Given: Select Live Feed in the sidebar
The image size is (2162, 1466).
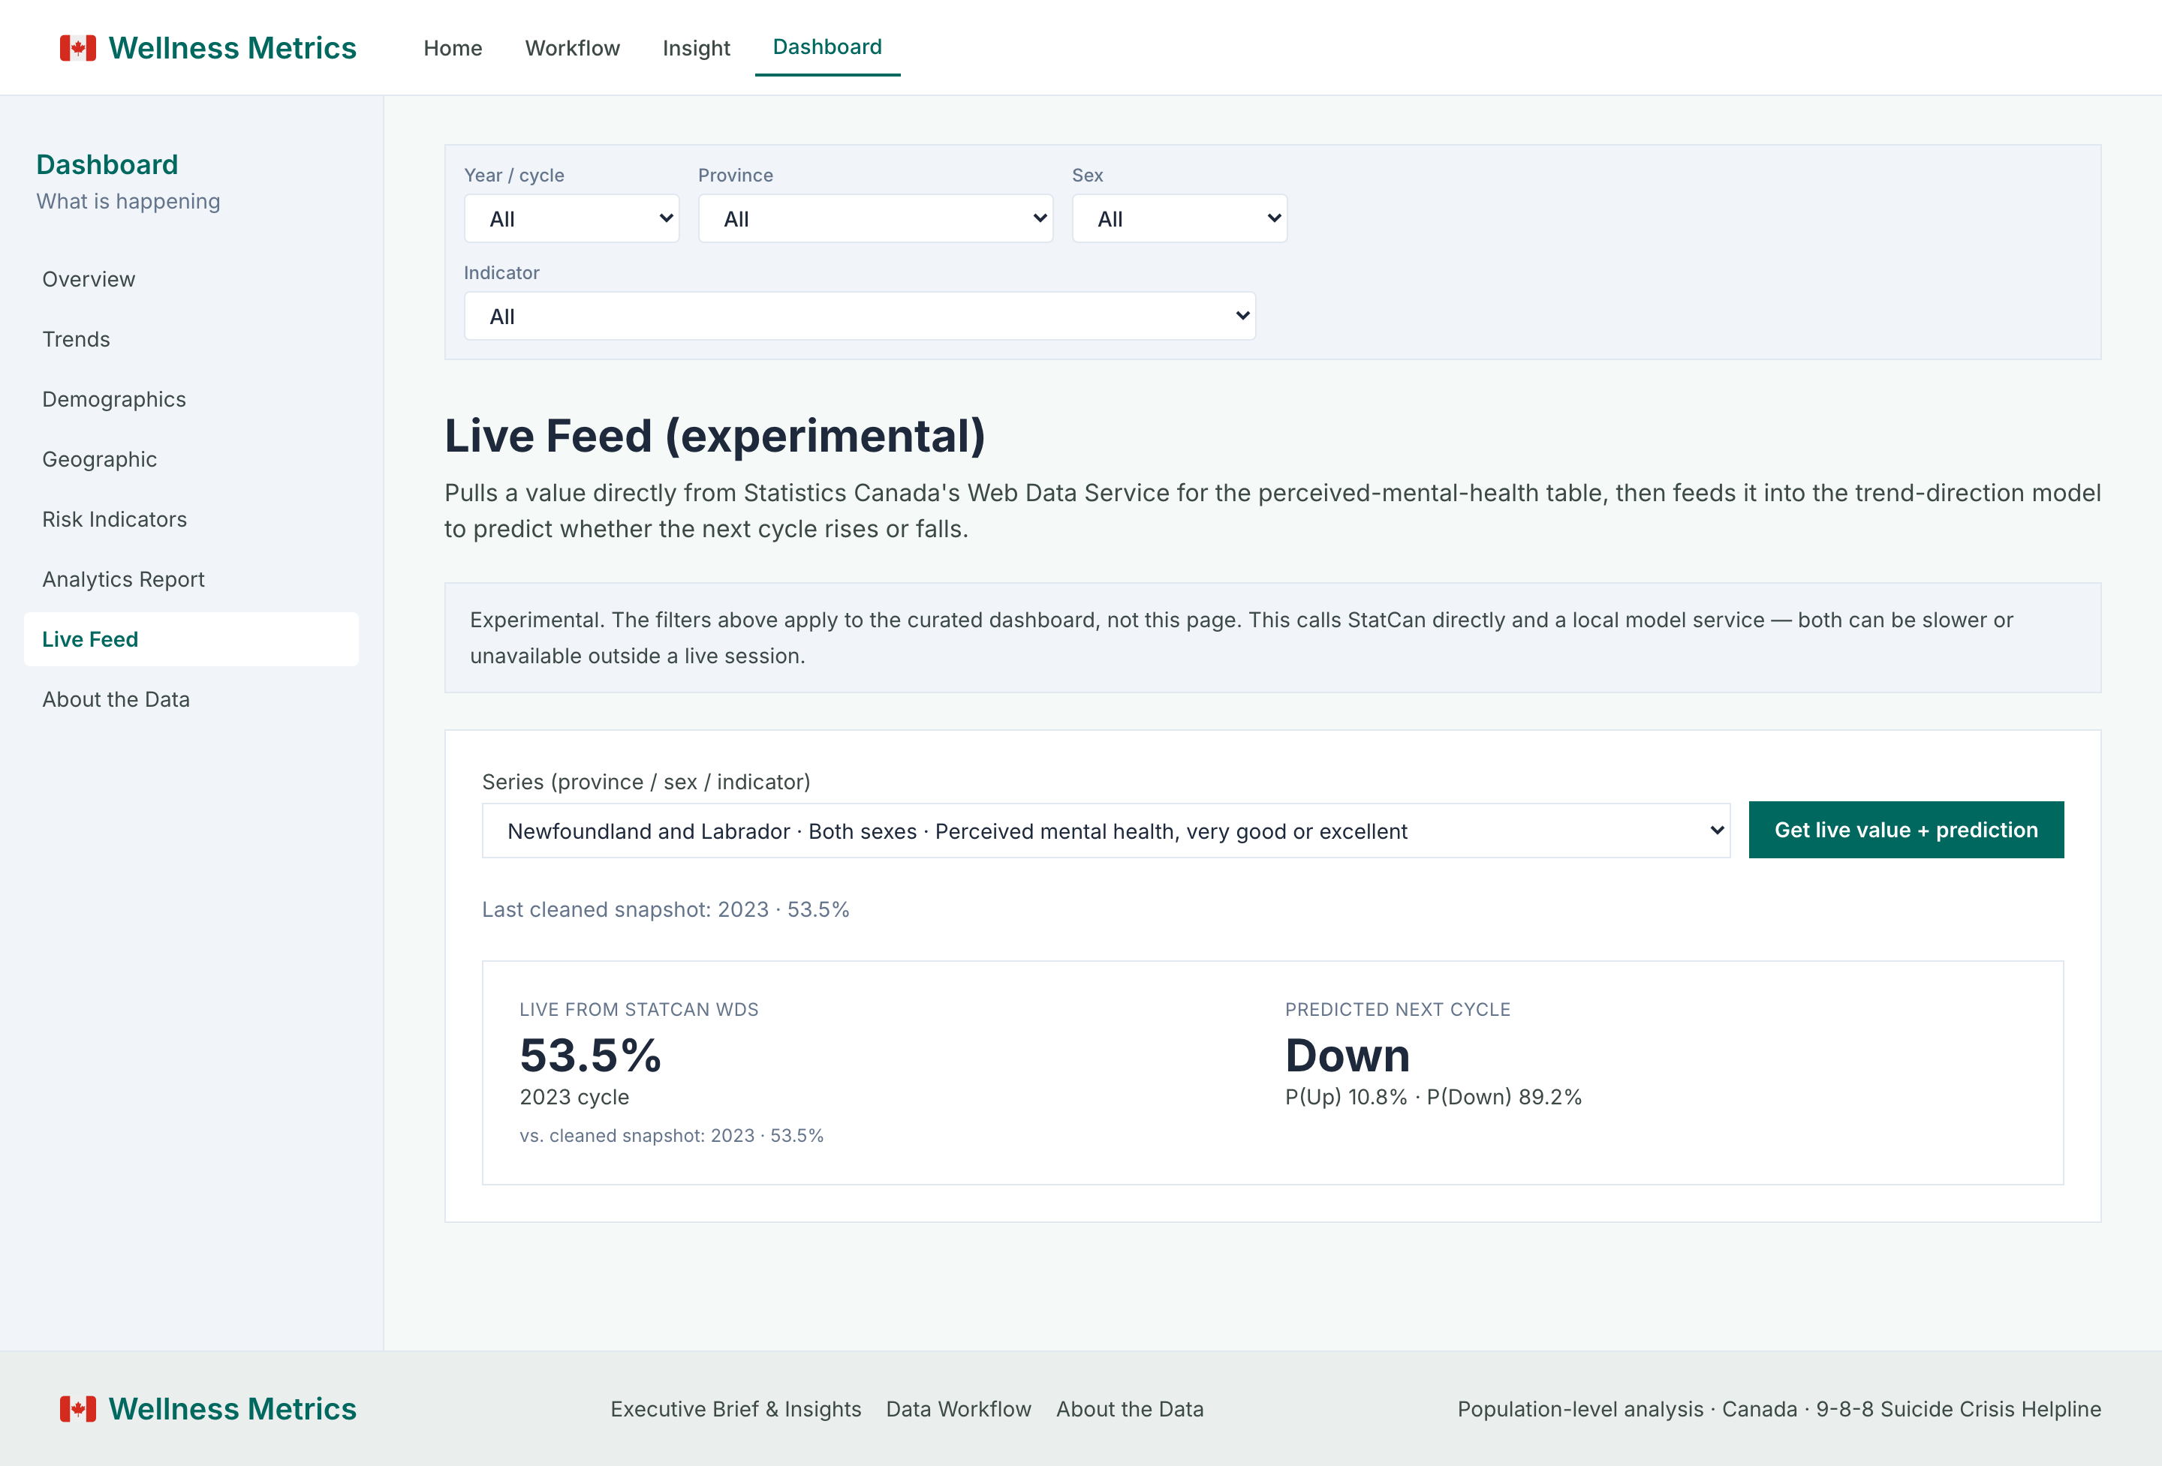Looking at the screenshot, I should [191, 638].
